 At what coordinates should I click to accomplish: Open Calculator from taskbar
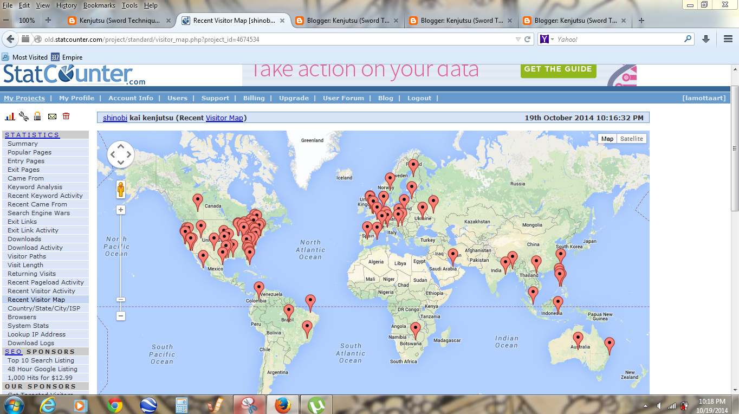point(181,405)
